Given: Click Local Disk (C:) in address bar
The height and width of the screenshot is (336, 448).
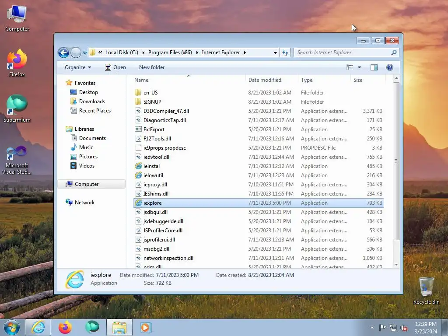Looking at the screenshot, I should [122, 52].
